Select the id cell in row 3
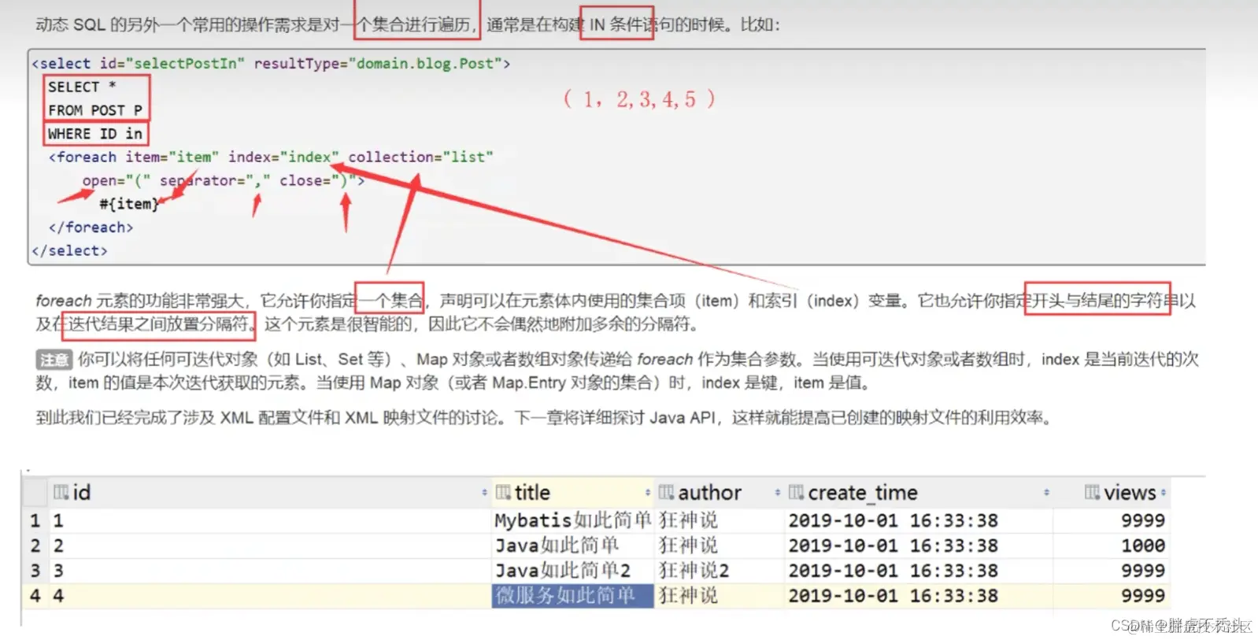Image resolution: width=1258 pixels, height=640 pixels. pos(269,571)
